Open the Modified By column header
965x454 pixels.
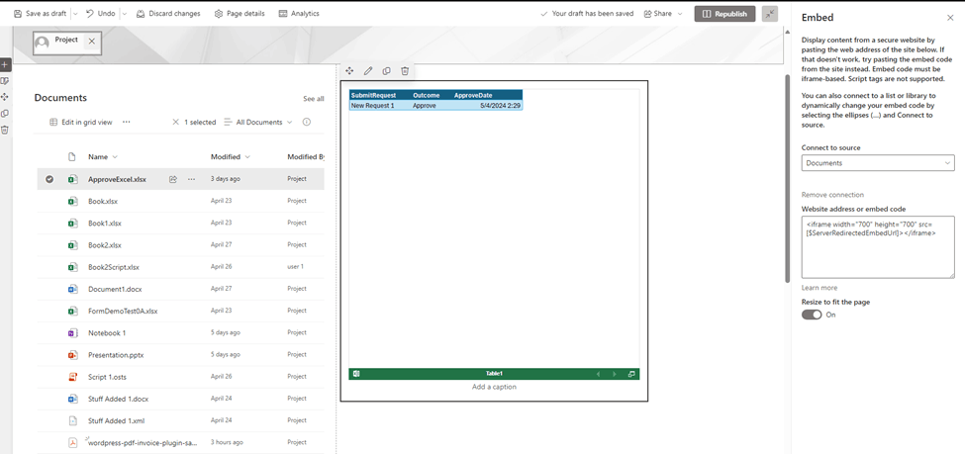click(x=306, y=157)
